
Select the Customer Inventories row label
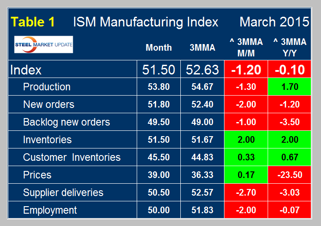click(x=71, y=157)
